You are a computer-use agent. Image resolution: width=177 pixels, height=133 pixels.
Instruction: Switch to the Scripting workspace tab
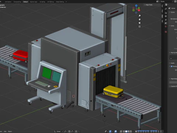click(42, 2)
